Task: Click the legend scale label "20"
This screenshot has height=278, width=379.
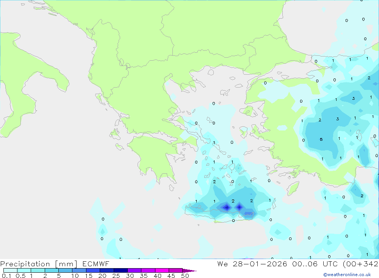Action: coord(102,276)
